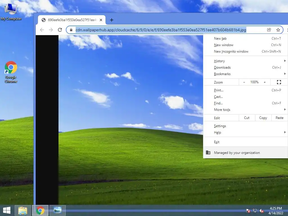The width and height of the screenshot is (288, 216).
Task: Expand the History submenu
Action: tap(245, 61)
